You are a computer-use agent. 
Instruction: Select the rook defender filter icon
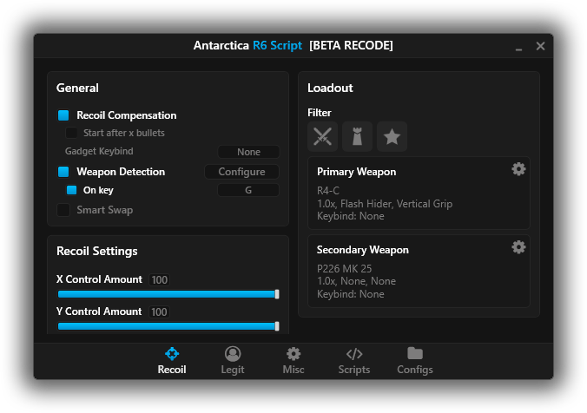coord(357,136)
